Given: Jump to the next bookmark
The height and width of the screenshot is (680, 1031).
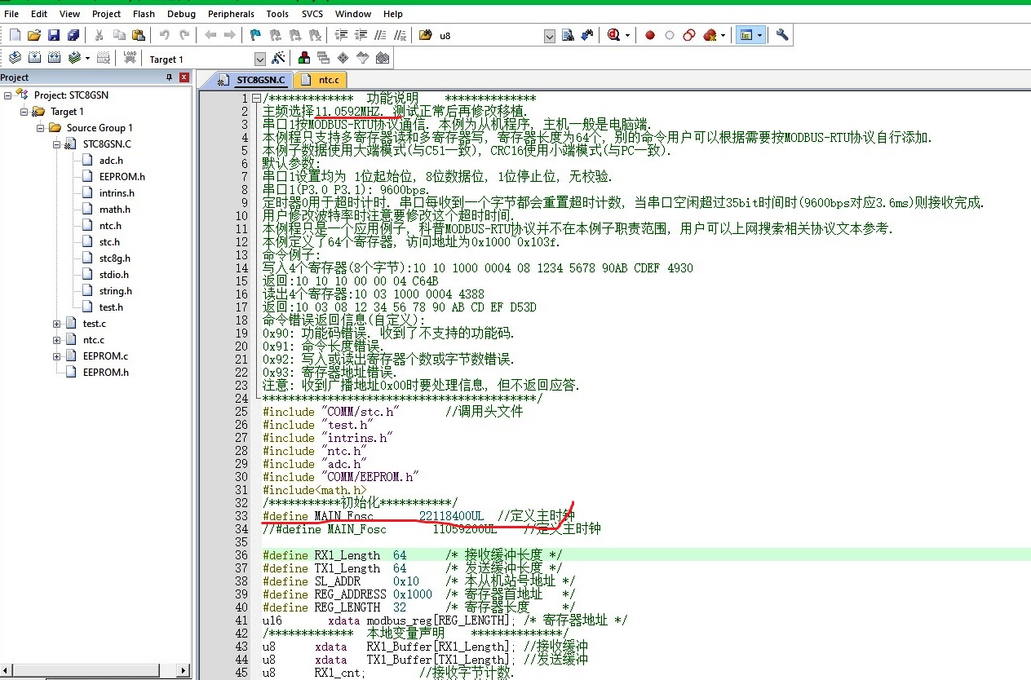Looking at the screenshot, I should pyautogui.click(x=294, y=35).
